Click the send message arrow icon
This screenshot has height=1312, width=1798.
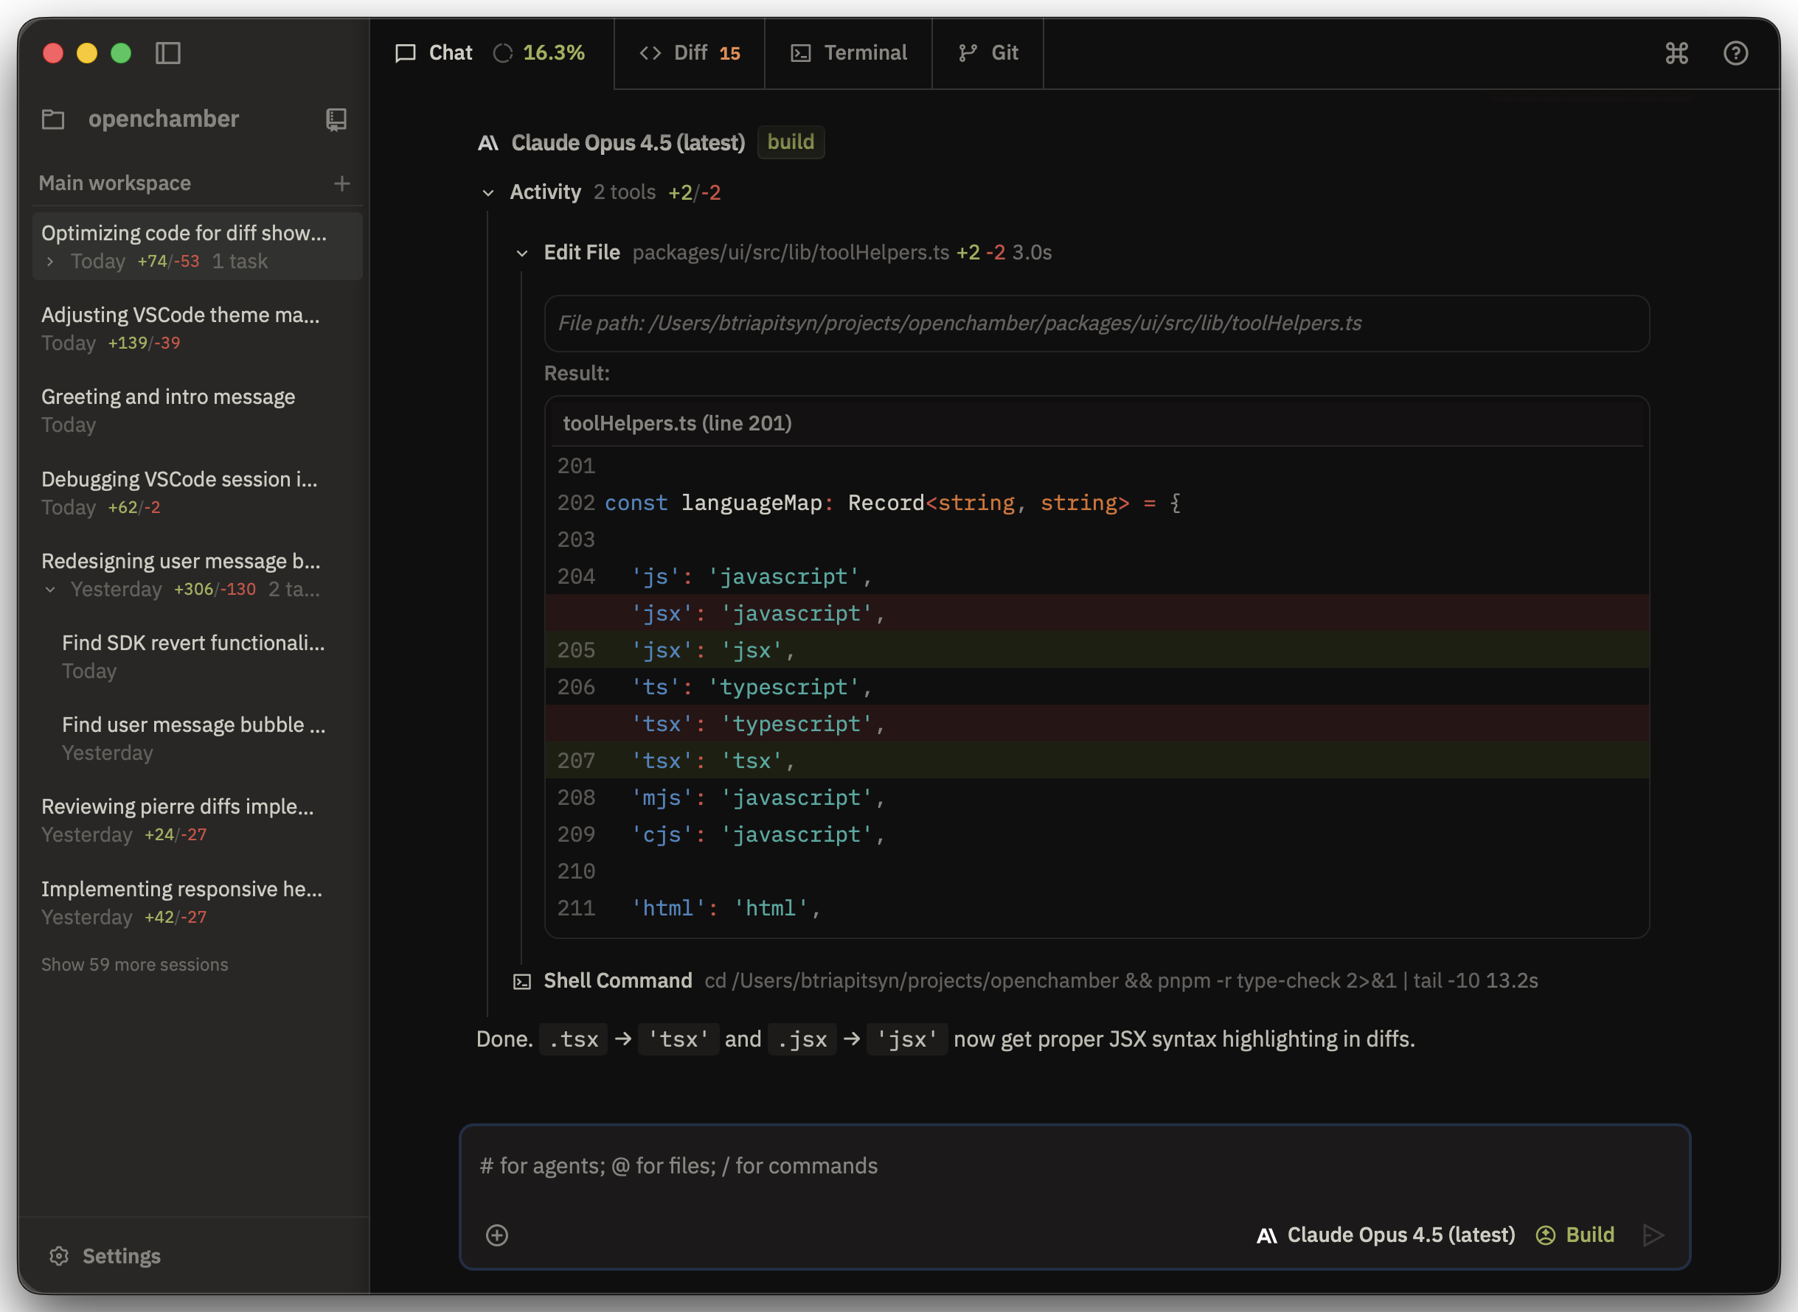click(x=1653, y=1235)
